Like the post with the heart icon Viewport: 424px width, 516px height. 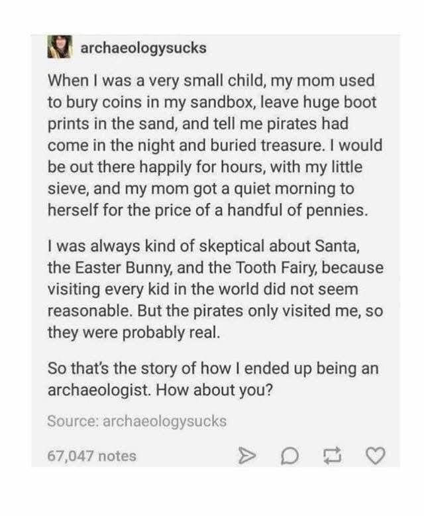pos(376,456)
